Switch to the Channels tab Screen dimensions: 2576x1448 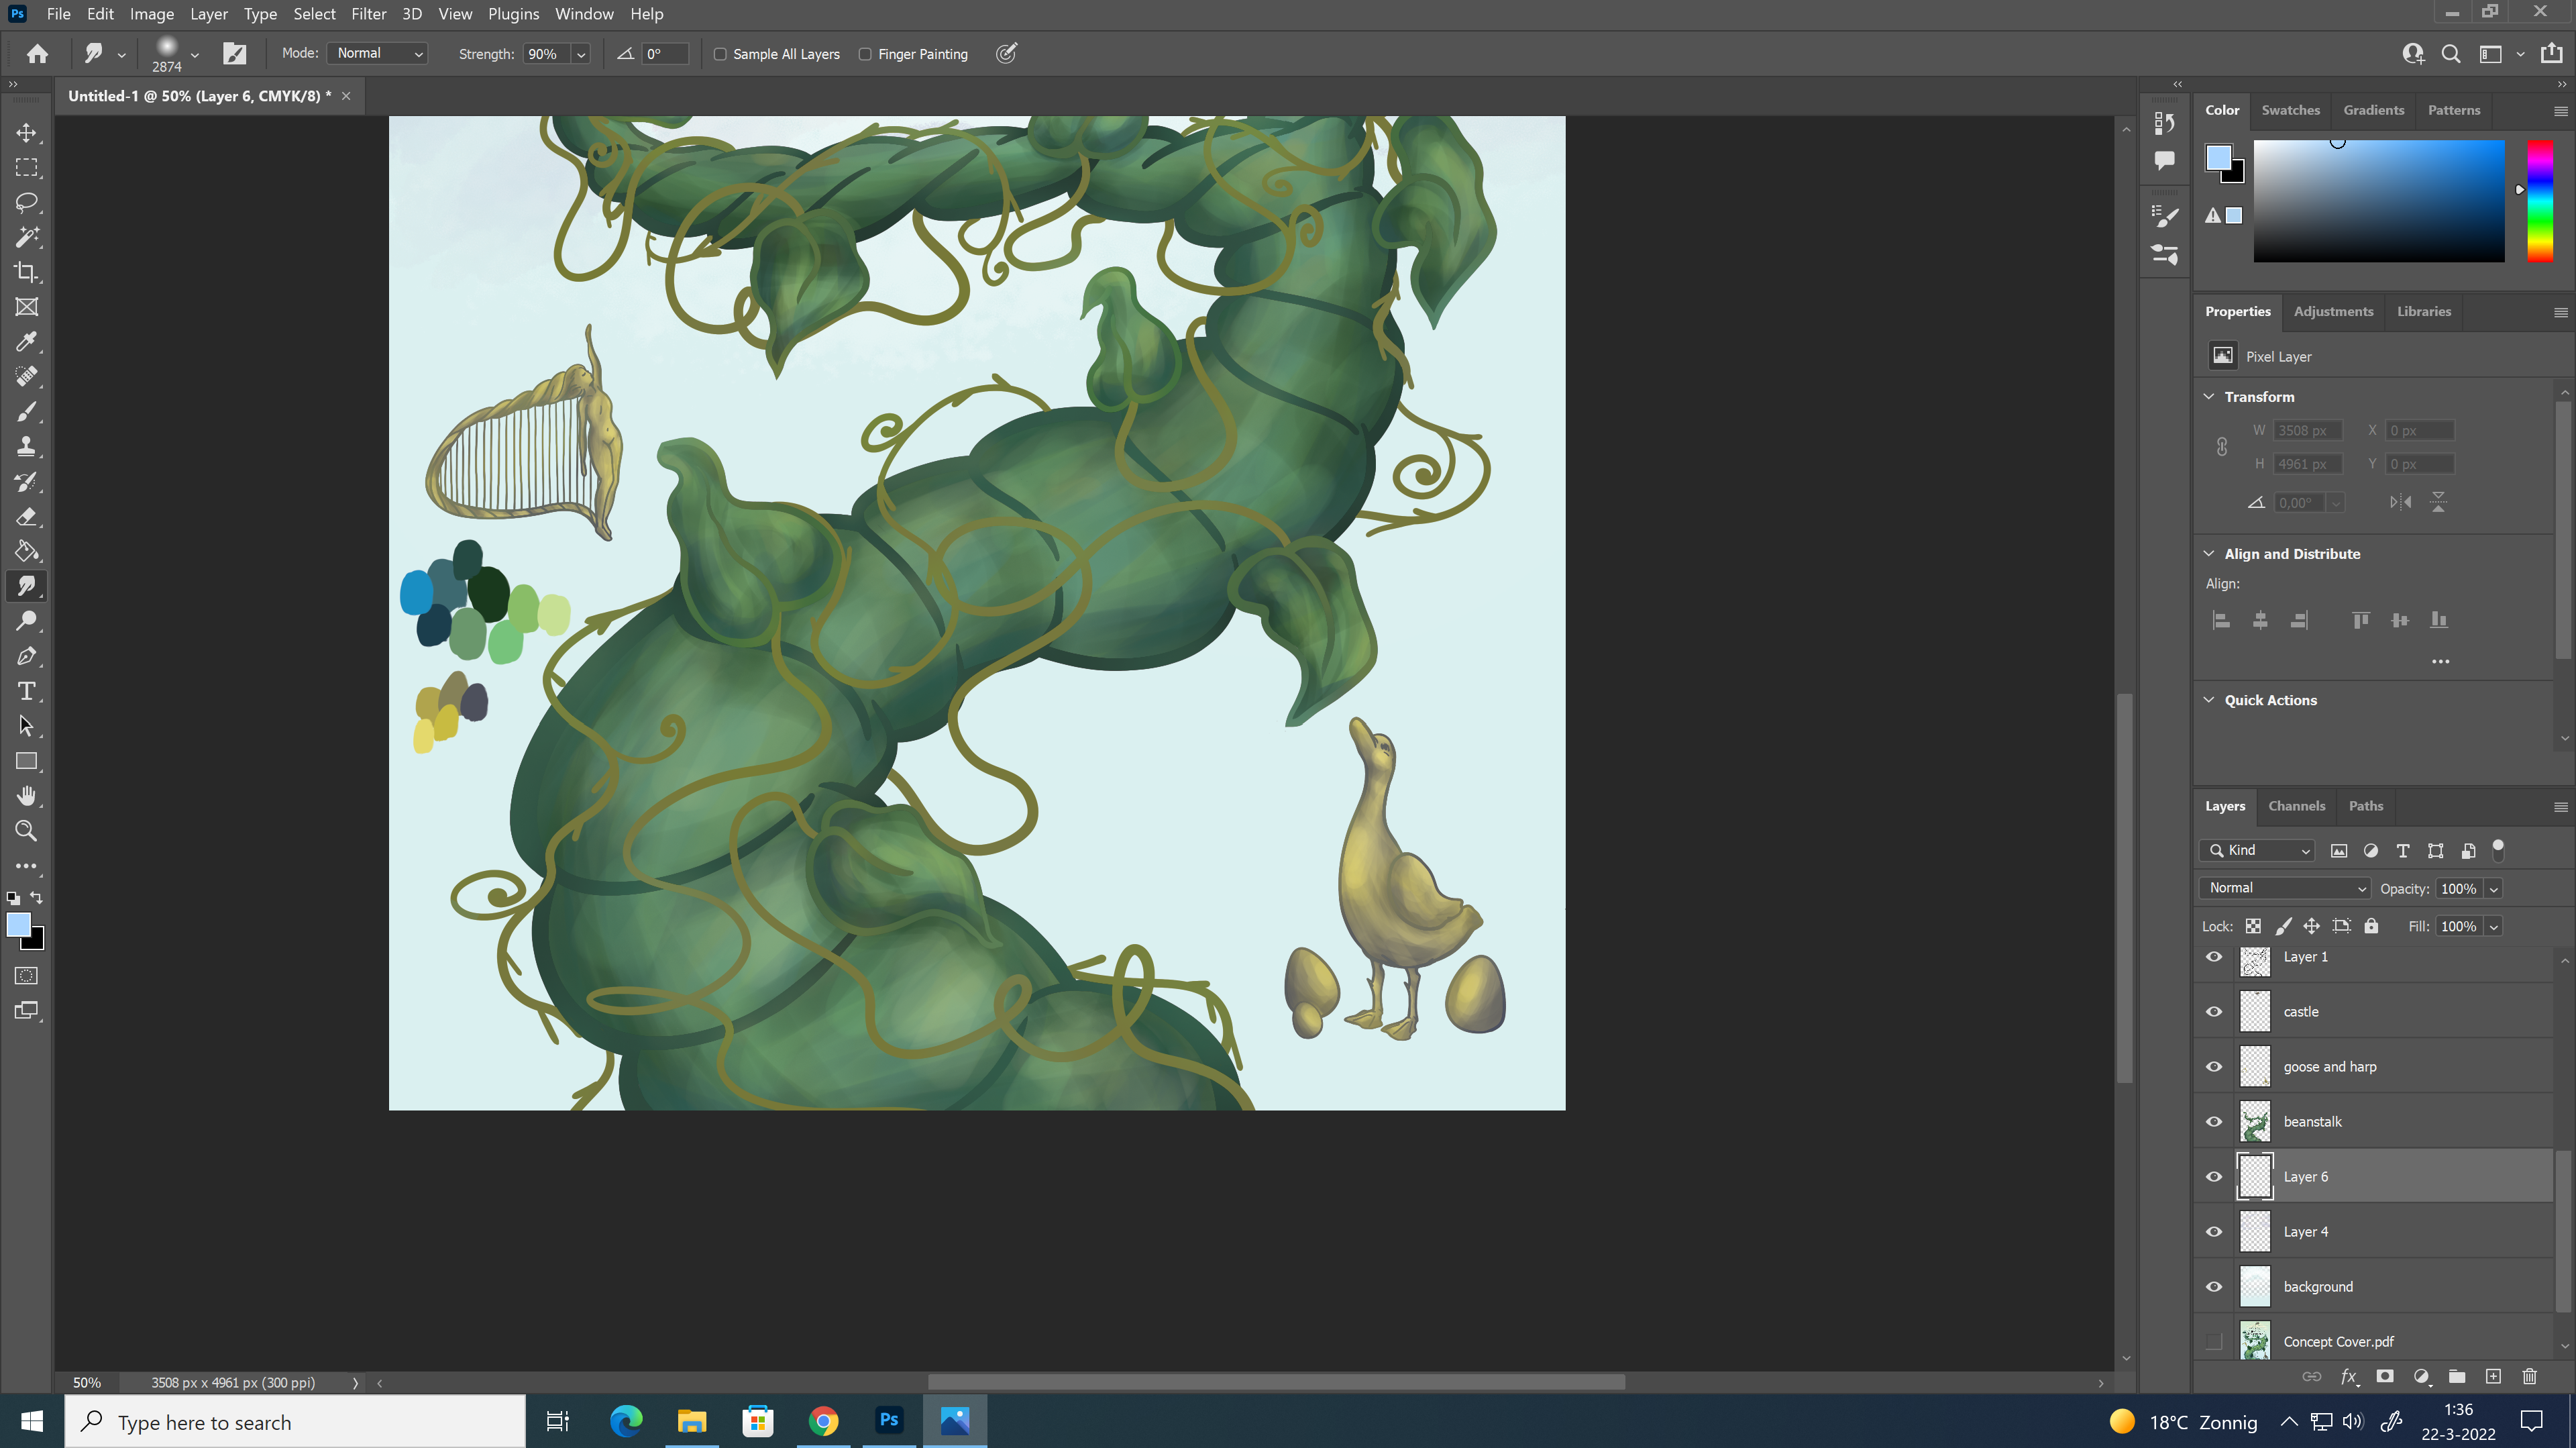tap(2296, 806)
